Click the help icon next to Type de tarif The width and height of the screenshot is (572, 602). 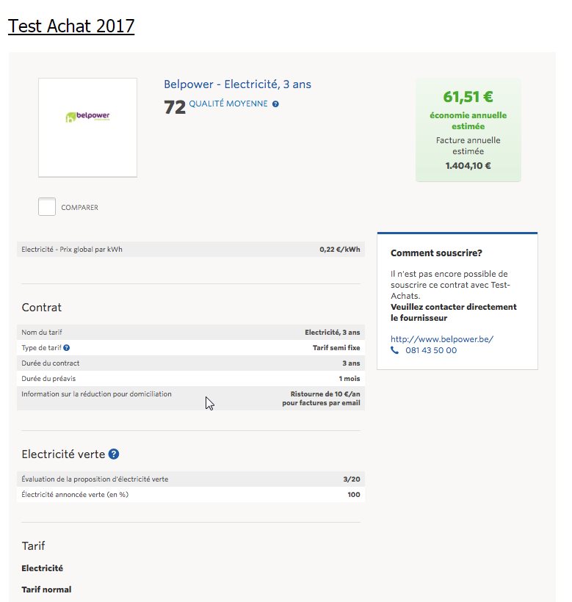tap(67, 348)
